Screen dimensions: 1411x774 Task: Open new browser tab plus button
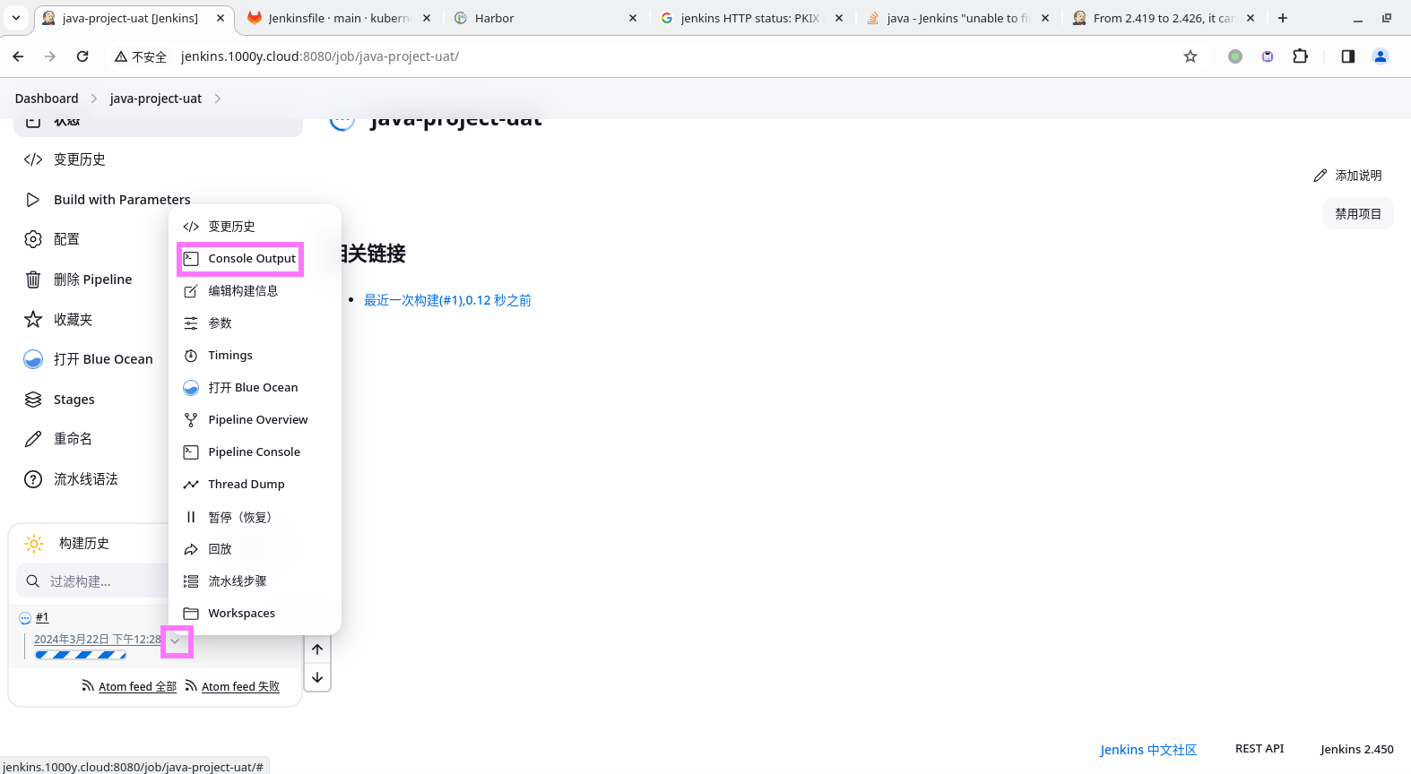(x=1283, y=18)
